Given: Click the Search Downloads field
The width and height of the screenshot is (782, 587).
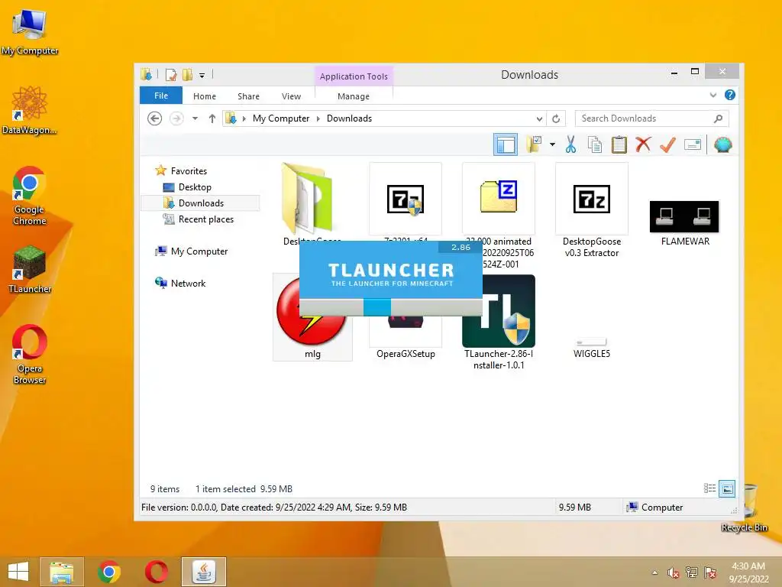Looking at the screenshot, I should (x=652, y=118).
